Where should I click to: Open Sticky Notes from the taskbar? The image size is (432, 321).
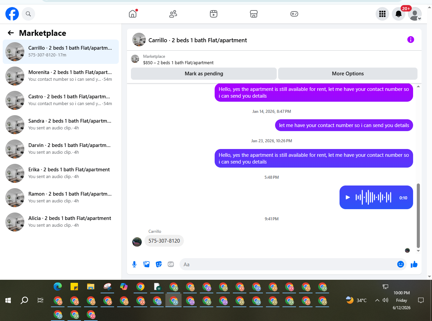[x=74, y=287]
